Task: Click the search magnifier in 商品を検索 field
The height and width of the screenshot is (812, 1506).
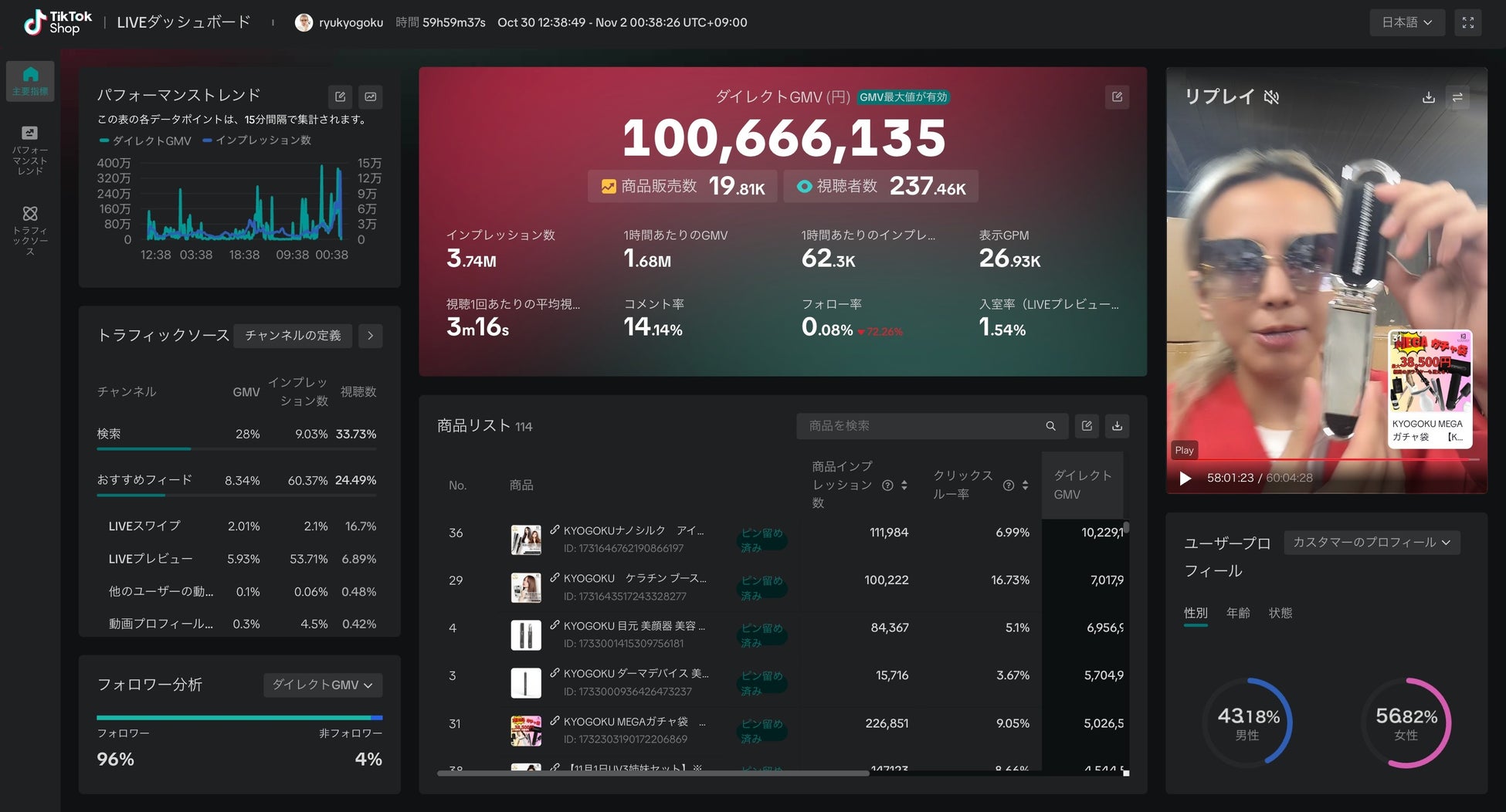Action: pos(1050,425)
